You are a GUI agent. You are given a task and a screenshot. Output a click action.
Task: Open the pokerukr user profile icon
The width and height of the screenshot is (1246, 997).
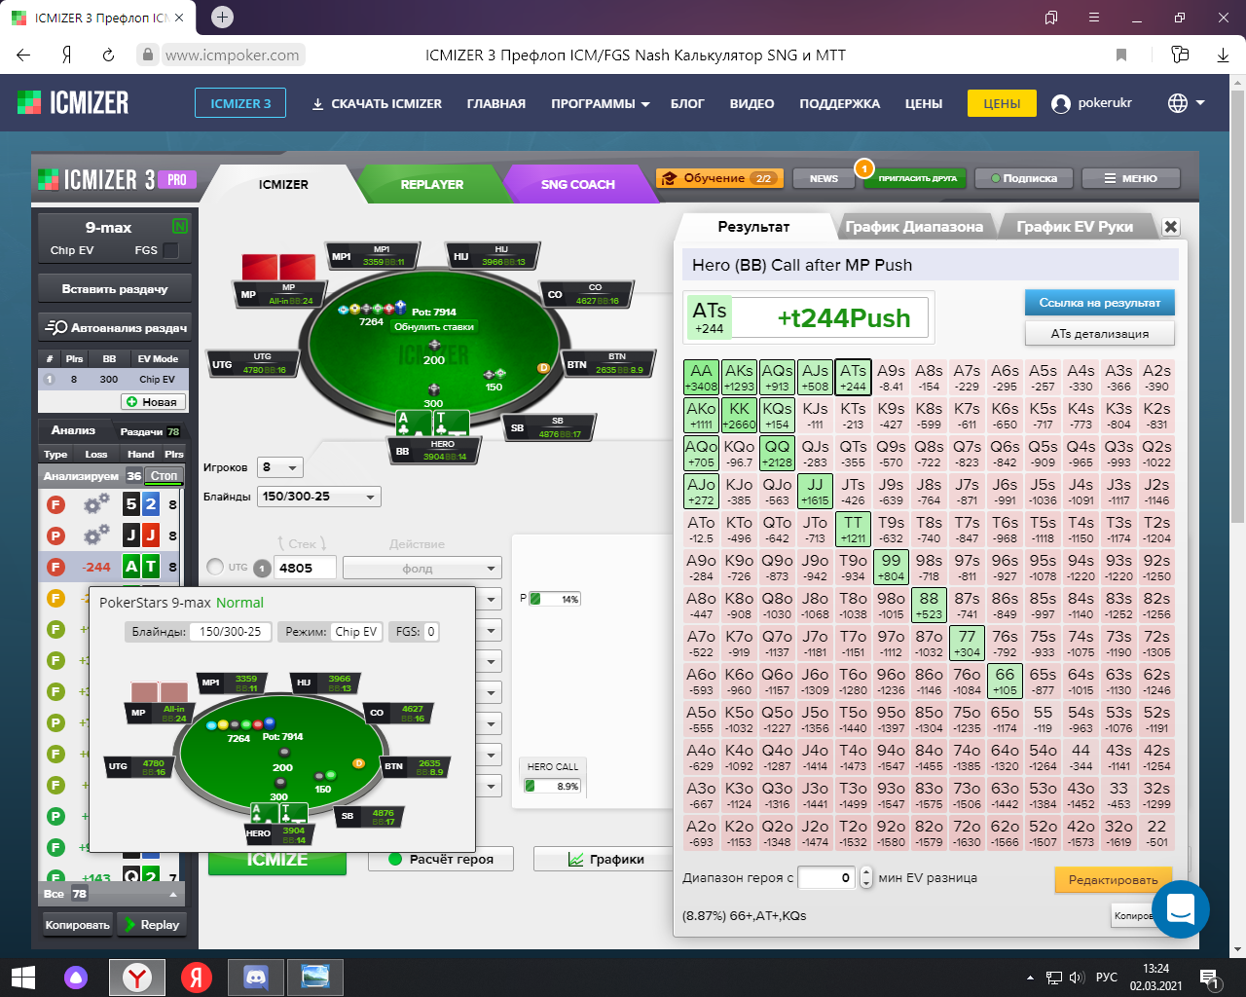pos(1061,103)
